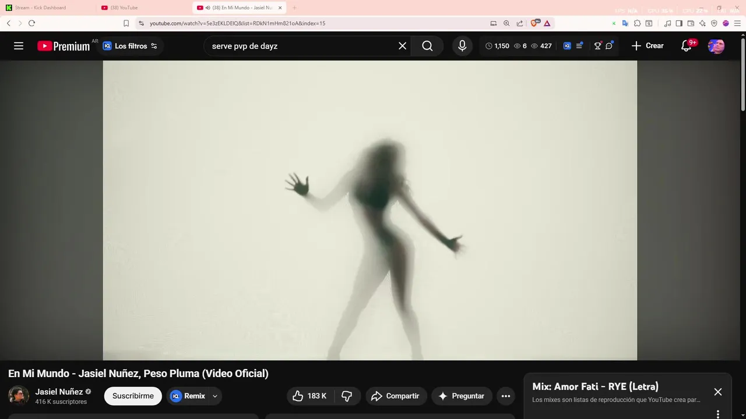The height and width of the screenshot is (419, 746).
Task: Open a new browser tab
Action: 294,8
